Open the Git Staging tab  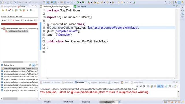pos(114,83)
